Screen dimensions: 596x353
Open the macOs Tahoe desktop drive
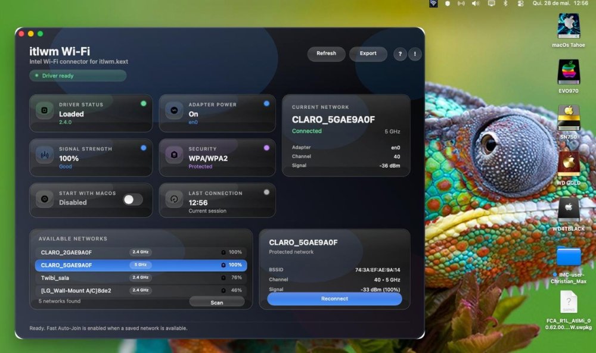(569, 30)
